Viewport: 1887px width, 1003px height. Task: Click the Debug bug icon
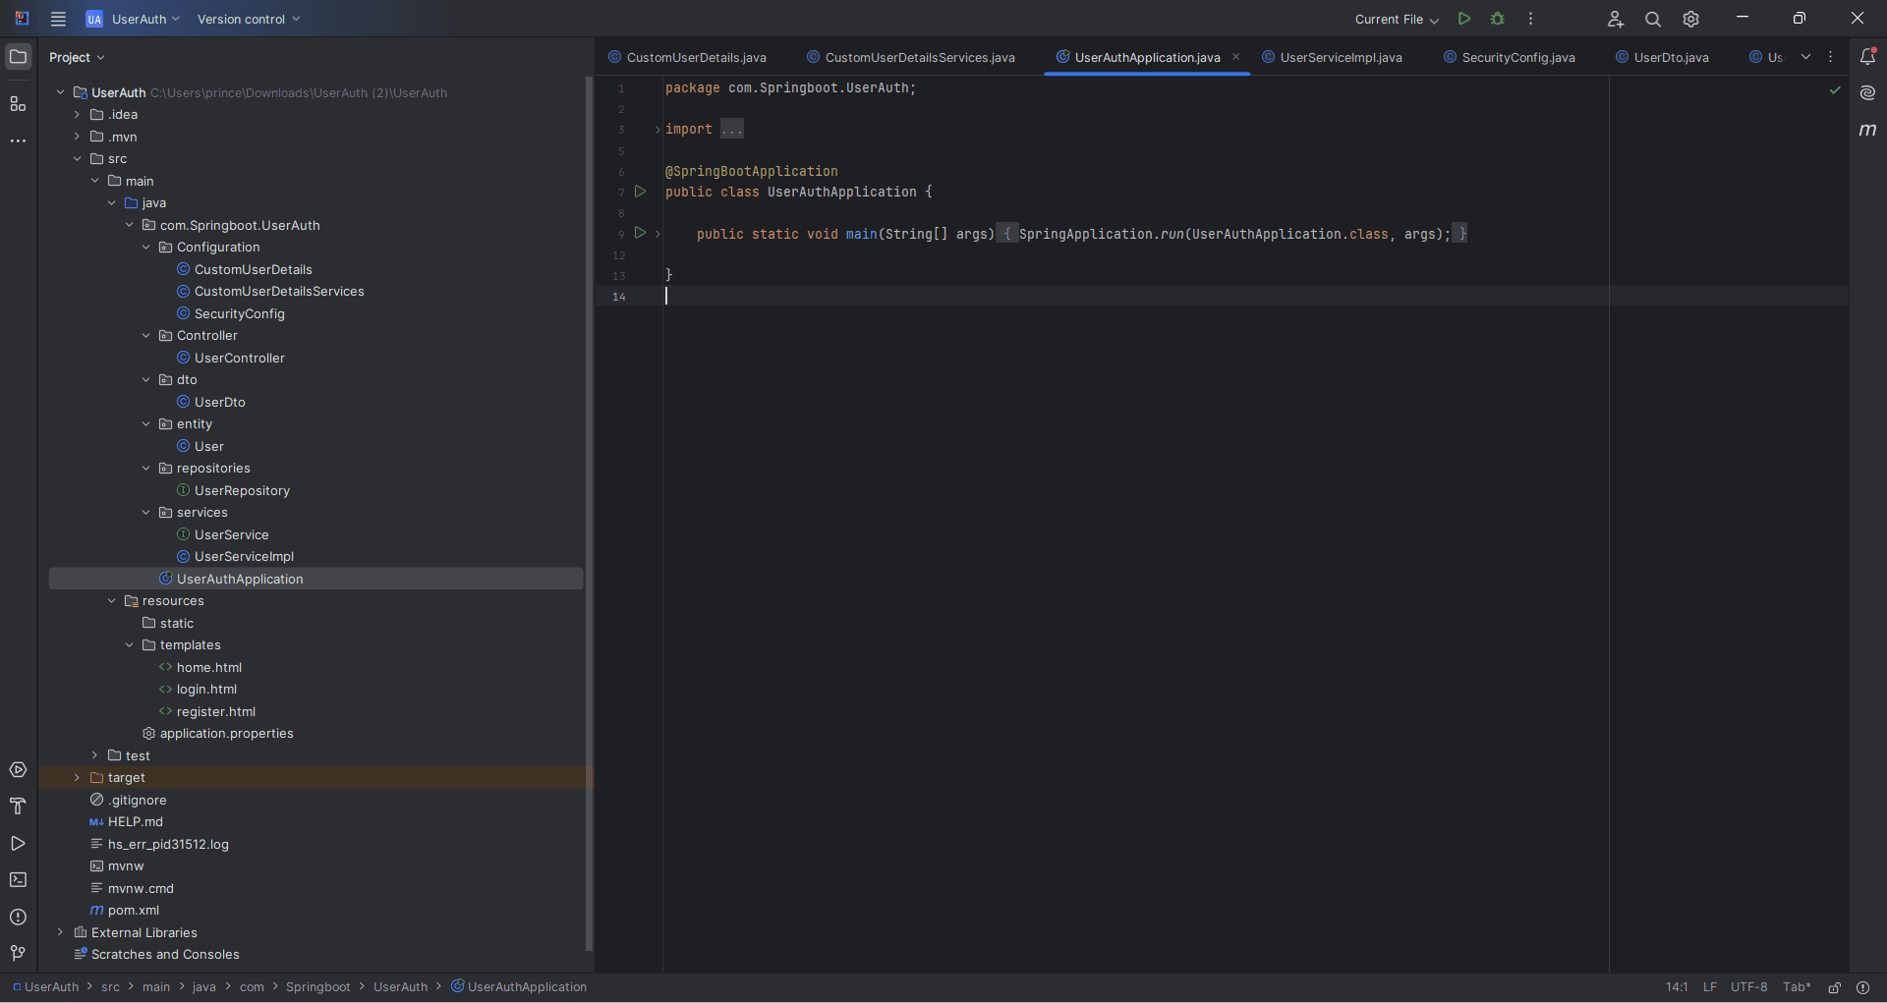point(1498,19)
